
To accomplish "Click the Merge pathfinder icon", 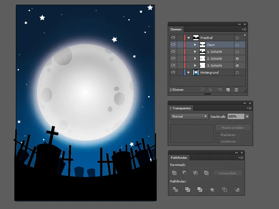I will point(200,189).
